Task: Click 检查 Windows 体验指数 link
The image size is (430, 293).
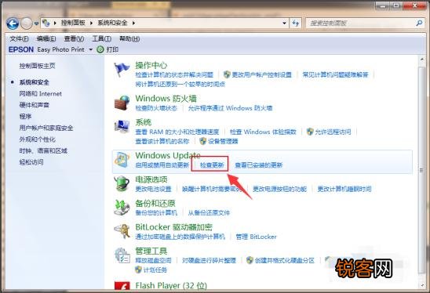Action: pos(263,132)
